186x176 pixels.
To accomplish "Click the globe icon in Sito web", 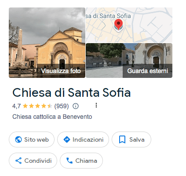I will point(18,139).
